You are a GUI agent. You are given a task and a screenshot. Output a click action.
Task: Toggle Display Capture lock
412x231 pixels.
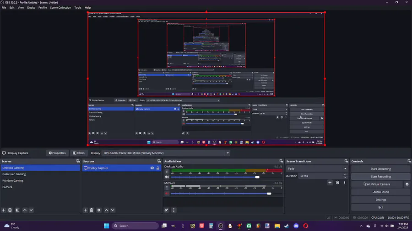[x=157, y=168]
